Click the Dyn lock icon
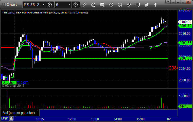Viewport: 193px width, 122px height. point(11,118)
